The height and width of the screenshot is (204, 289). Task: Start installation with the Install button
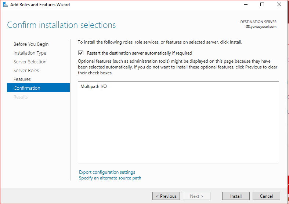[x=236, y=196]
